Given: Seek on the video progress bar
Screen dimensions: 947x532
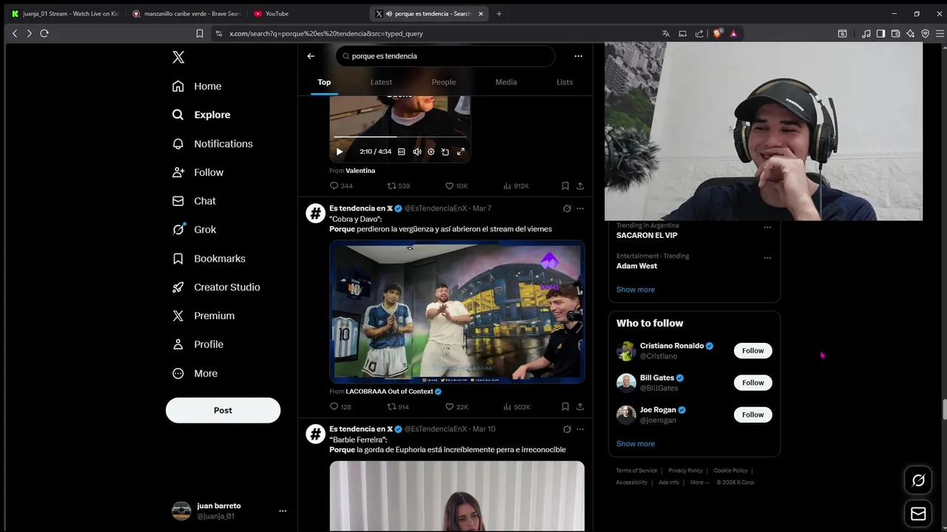Looking at the screenshot, I should (x=400, y=137).
